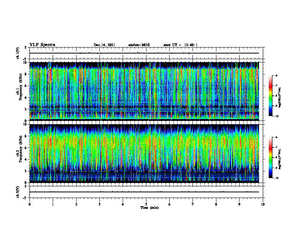
Task: Click the ch.2 colorbar "log(PSD)" label
Action: click(280, 159)
